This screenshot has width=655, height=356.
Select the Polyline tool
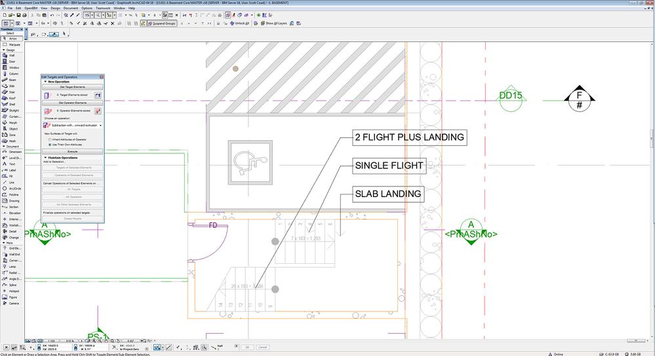point(12,194)
